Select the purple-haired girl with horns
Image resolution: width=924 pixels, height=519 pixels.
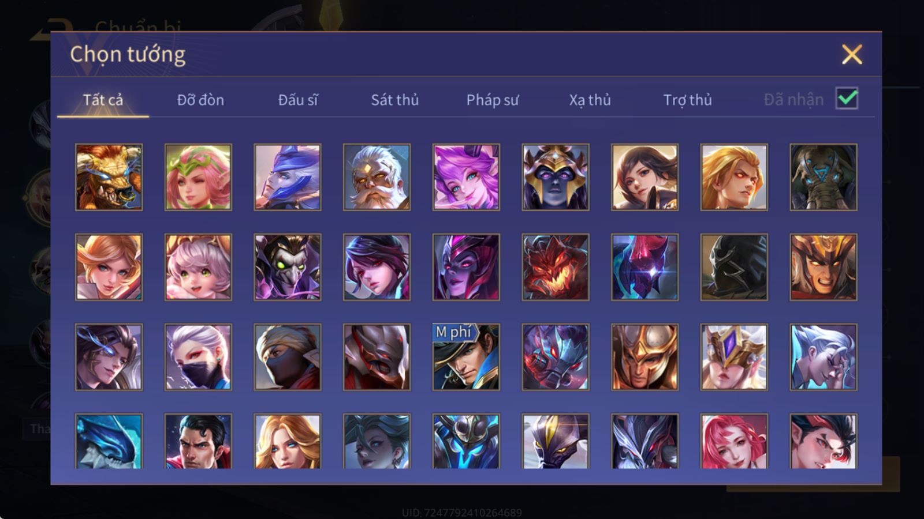(466, 177)
